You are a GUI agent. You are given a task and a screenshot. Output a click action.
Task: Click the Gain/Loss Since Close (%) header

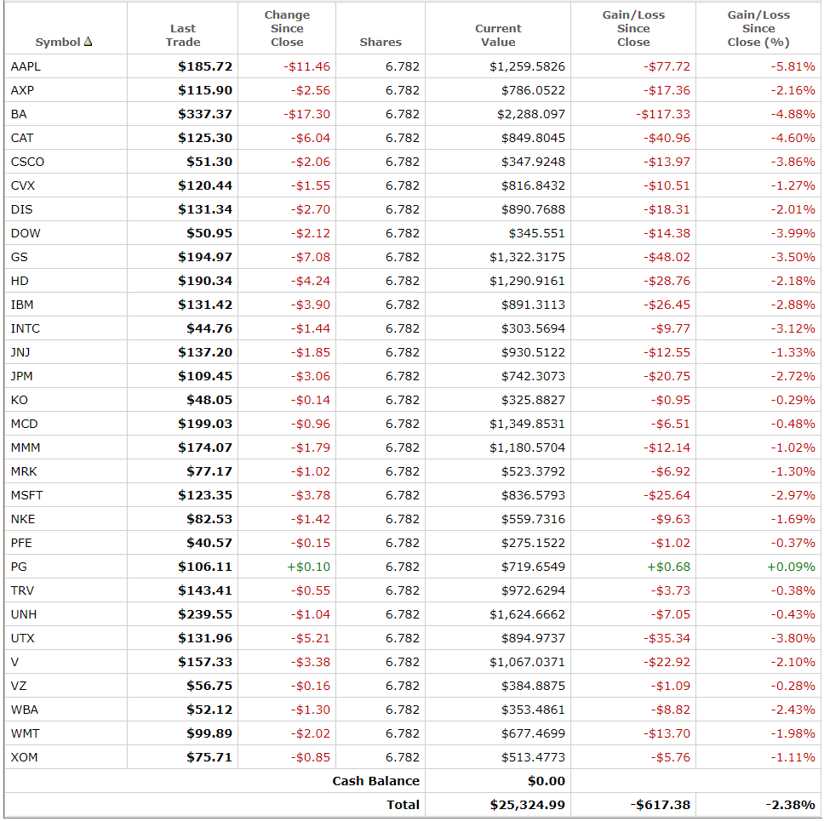pos(758,28)
